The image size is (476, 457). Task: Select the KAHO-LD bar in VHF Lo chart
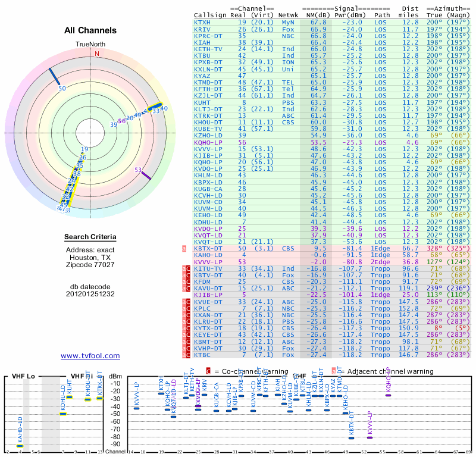tap(20, 445)
